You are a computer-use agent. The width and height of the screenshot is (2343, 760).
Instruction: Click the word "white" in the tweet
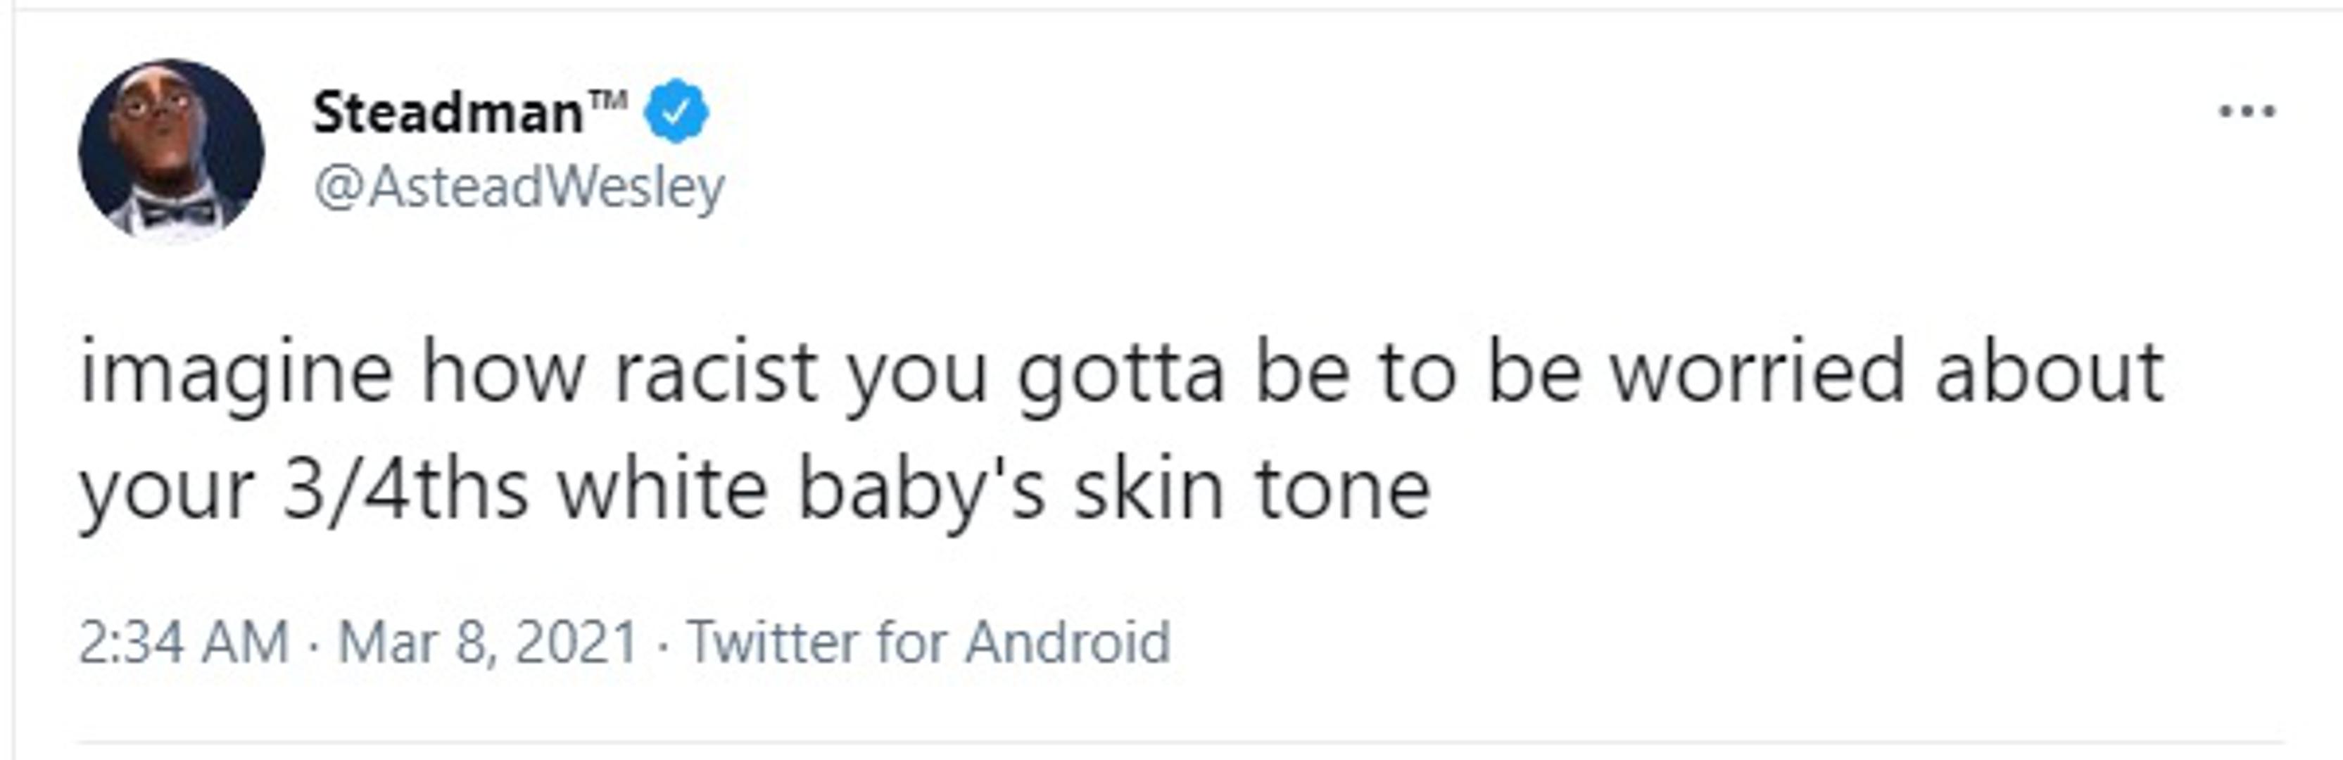662,491
